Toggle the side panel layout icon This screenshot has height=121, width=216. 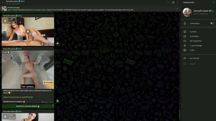[x=173, y=3]
